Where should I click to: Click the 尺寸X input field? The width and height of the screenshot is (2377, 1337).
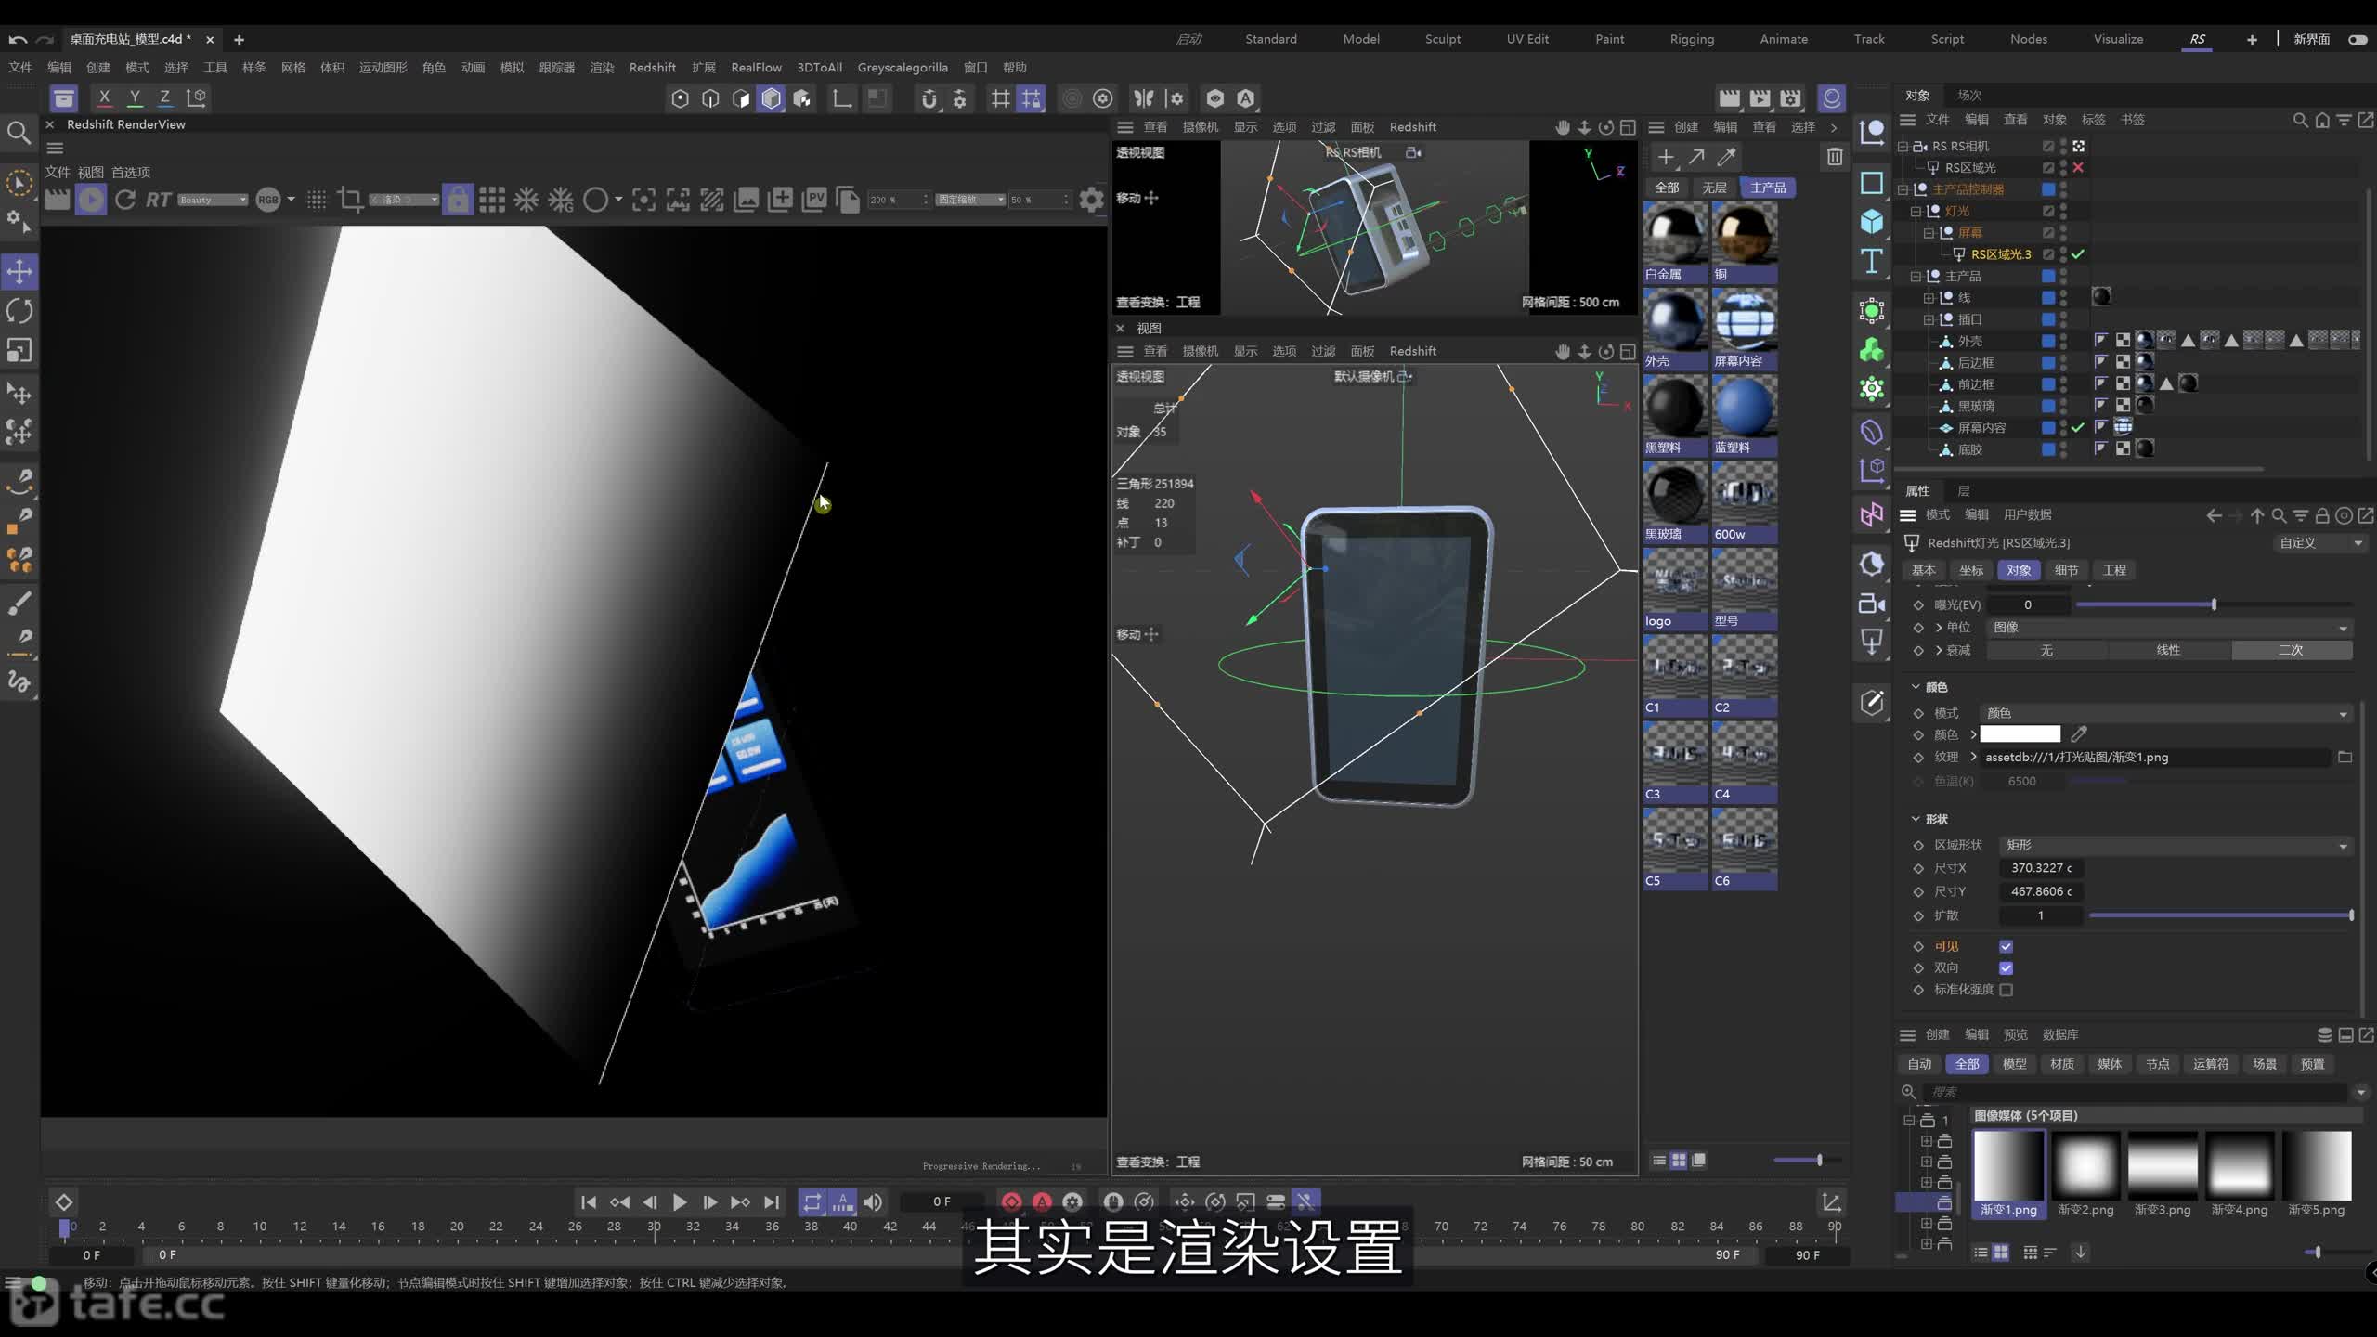point(2041,868)
